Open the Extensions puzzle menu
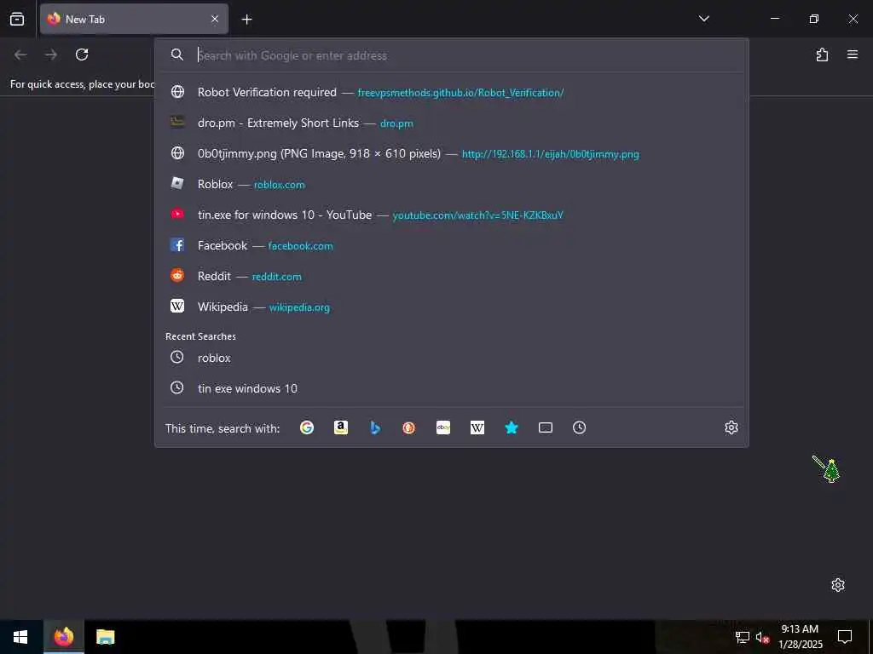Image resolution: width=873 pixels, height=654 pixels. [x=822, y=54]
